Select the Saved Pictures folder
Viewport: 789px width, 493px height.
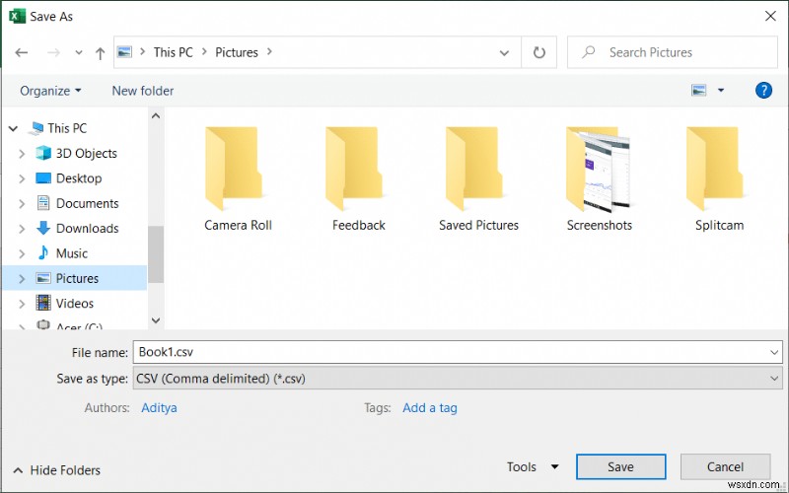tap(478, 179)
